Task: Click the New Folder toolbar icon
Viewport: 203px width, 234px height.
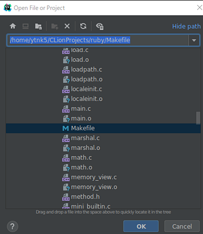Action: pyautogui.click(x=55, y=26)
